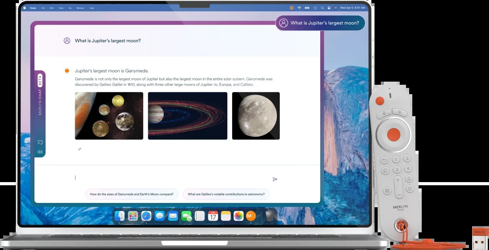
Task: Open the Notes app in the dock
Action: click(226, 215)
